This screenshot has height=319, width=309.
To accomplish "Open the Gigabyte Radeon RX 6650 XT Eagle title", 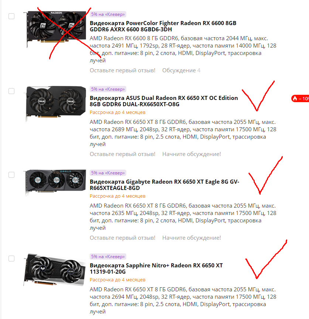I will point(165,185).
